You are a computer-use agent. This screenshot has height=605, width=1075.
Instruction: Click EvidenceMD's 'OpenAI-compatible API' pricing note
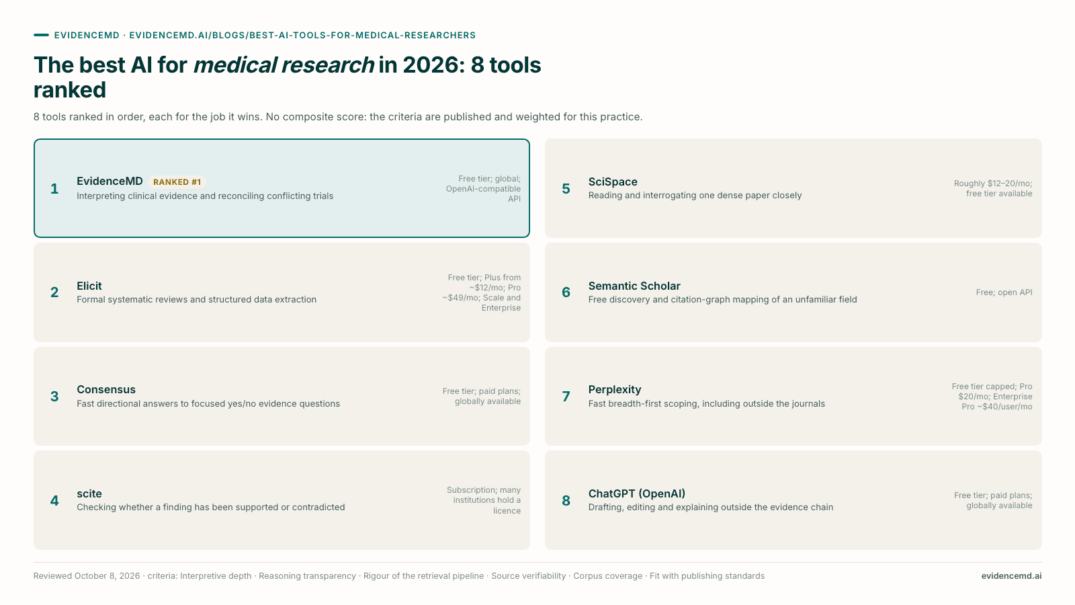pos(483,189)
